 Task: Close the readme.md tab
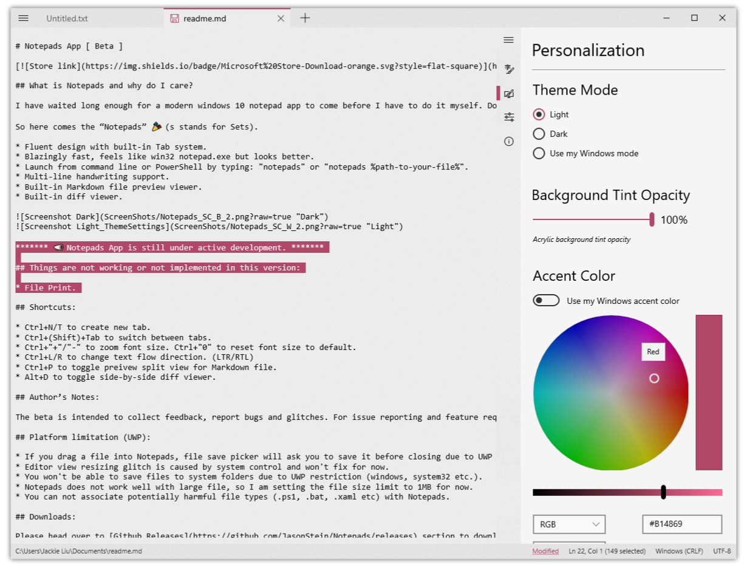(x=281, y=18)
